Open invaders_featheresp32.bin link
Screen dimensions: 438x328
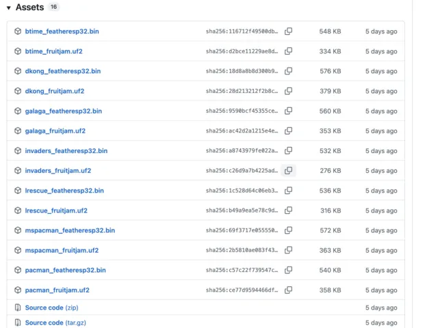pyautogui.click(x=66, y=151)
